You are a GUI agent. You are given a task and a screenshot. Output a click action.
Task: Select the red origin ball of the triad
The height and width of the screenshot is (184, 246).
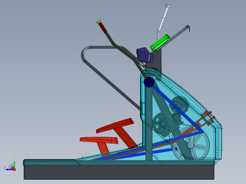(x=15, y=169)
